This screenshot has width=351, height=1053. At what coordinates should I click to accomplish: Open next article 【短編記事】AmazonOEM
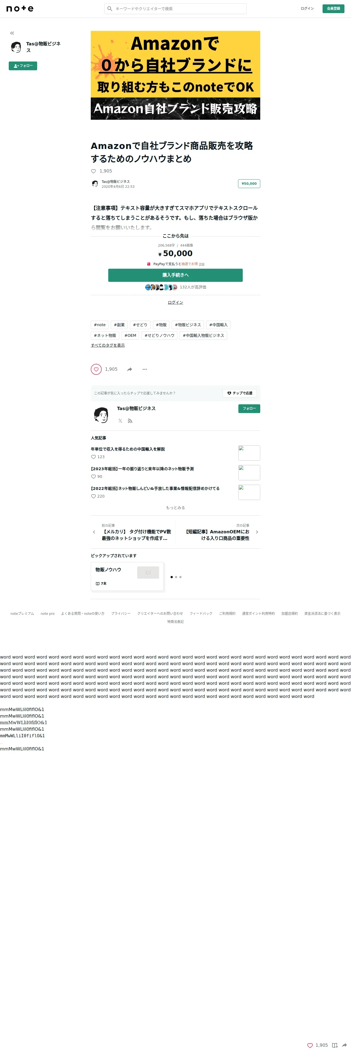click(217, 535)
